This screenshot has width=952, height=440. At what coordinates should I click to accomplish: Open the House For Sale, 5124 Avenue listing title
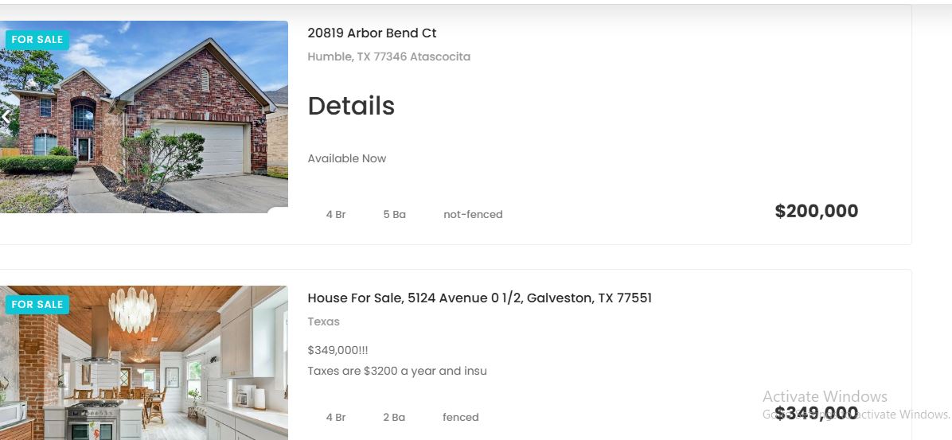pos(480,298)
